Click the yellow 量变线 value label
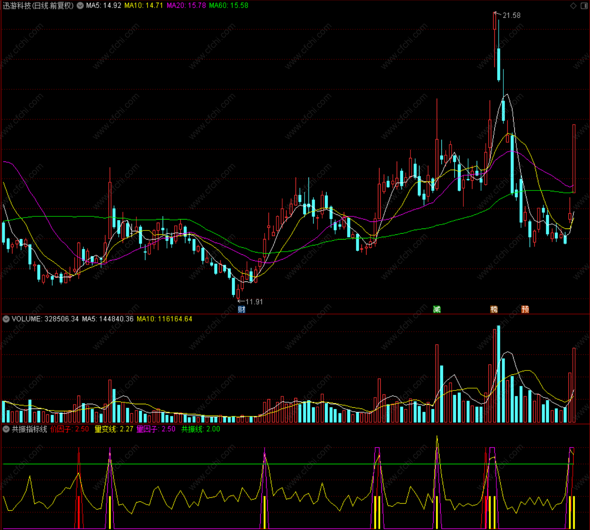Screen dimensions: 590x530 pyautogui.click(x=114, y=429)
